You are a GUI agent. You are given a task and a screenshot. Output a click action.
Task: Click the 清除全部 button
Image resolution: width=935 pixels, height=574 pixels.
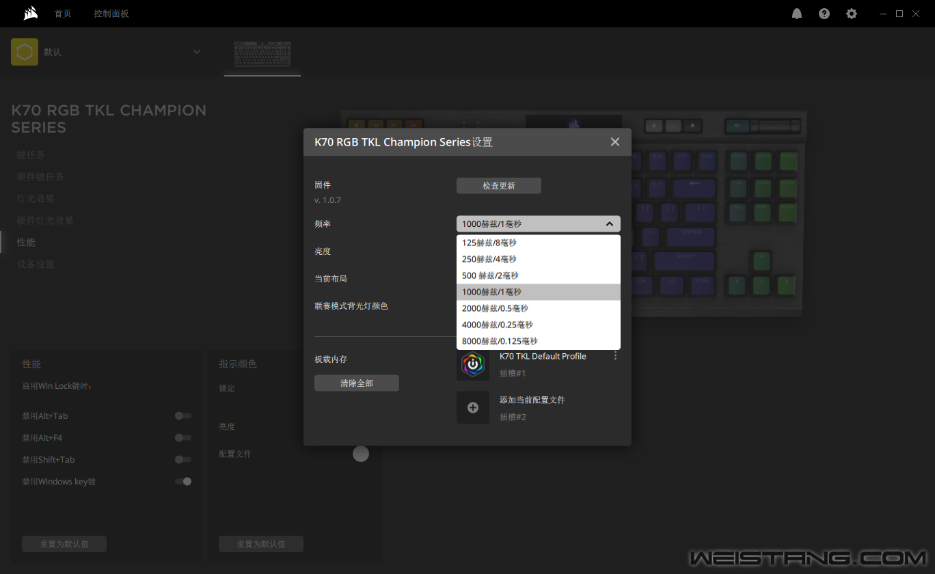click(357, 383)
